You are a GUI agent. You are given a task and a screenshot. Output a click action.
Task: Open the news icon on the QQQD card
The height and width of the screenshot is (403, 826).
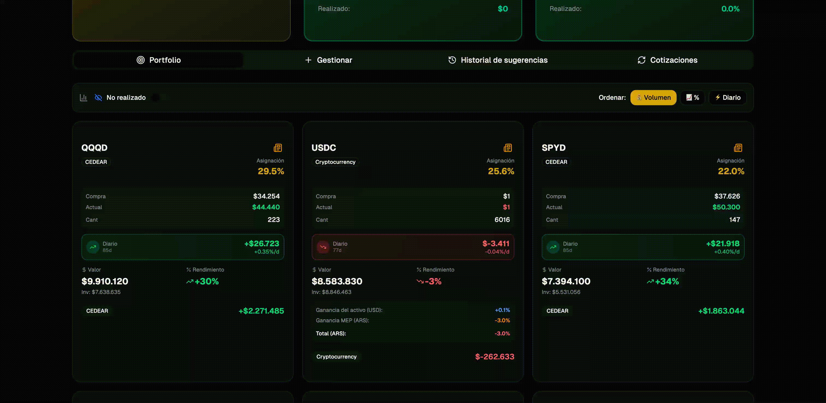click(x=278, y=148)
